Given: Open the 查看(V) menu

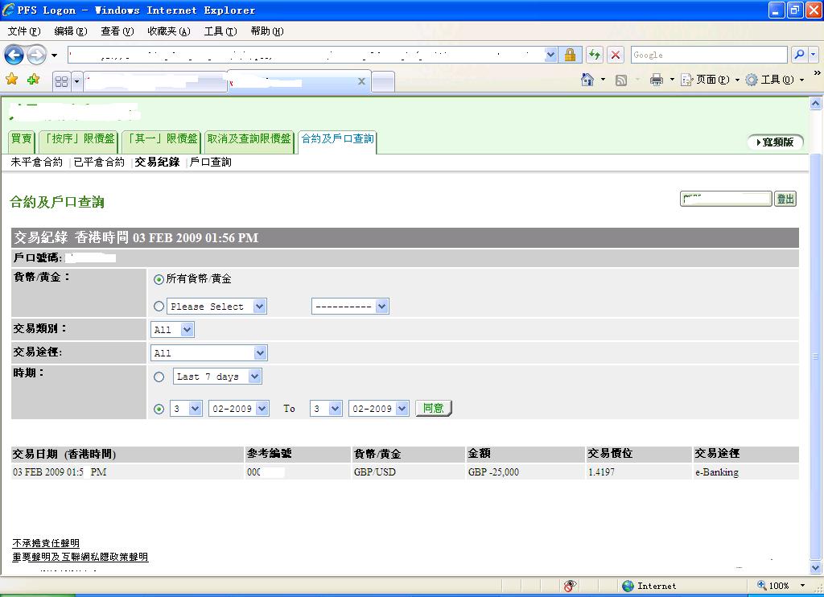Looking at the screenshot, I should [x=117, y=31].
